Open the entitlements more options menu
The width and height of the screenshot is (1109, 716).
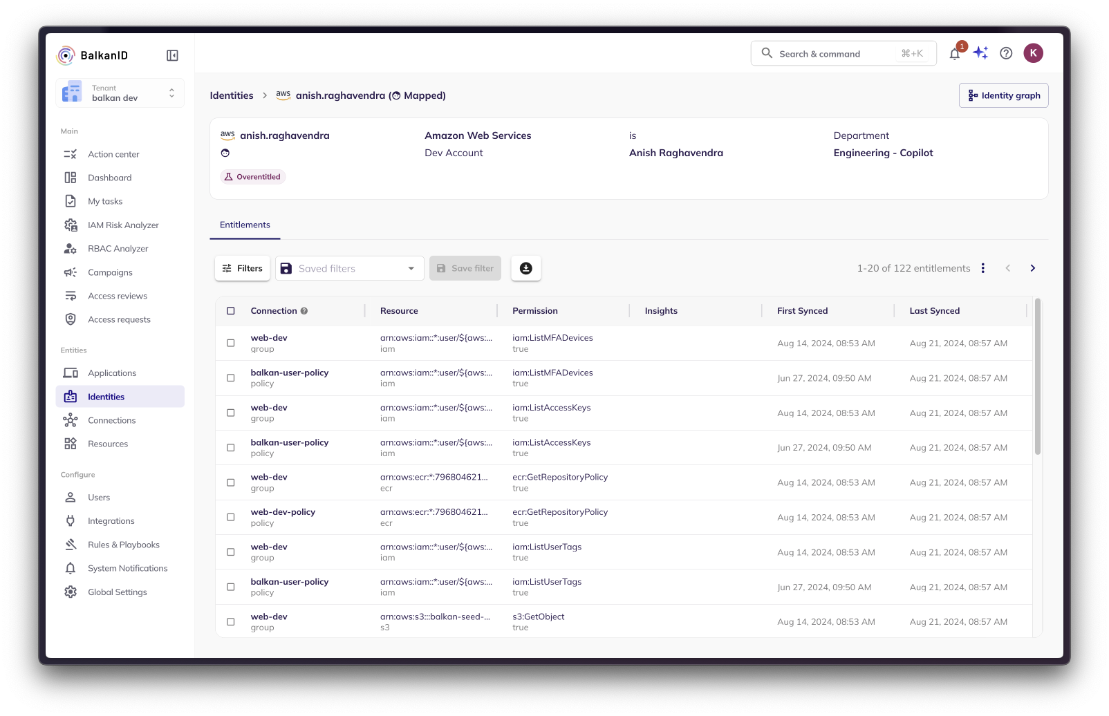982,268
